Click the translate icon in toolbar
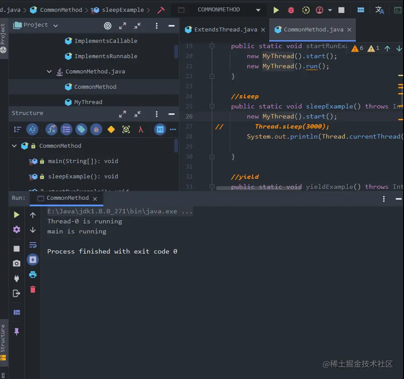The image size is (404, 379). pyautogui.click(x=379, y=10)
